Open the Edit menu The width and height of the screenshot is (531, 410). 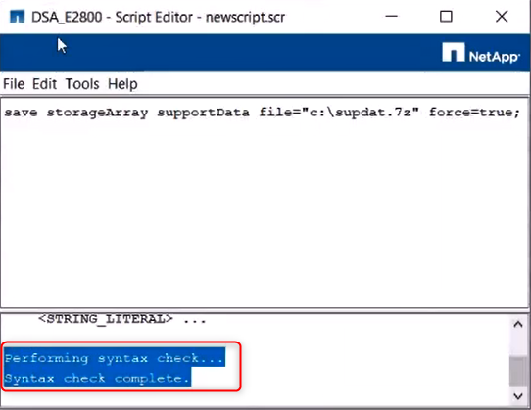pyautogui.click(x=44, y=84)
